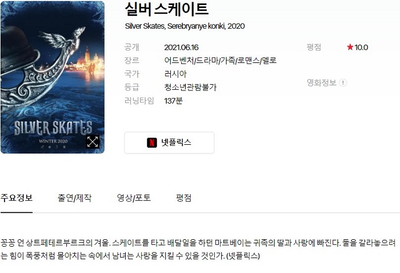400x273 pixels.
Task: Click the 실버 스케이트 movie title
Action: point(167,9)
